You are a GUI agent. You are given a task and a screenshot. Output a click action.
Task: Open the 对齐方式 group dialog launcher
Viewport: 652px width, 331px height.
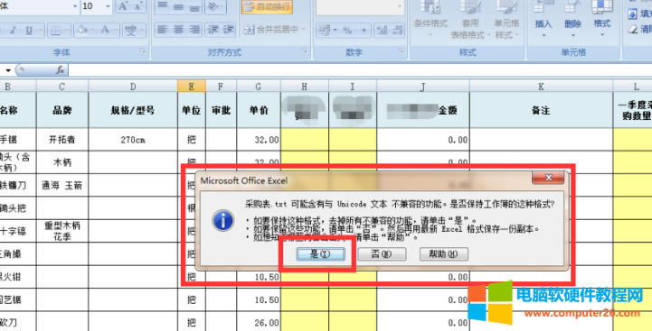click(306, 51)
